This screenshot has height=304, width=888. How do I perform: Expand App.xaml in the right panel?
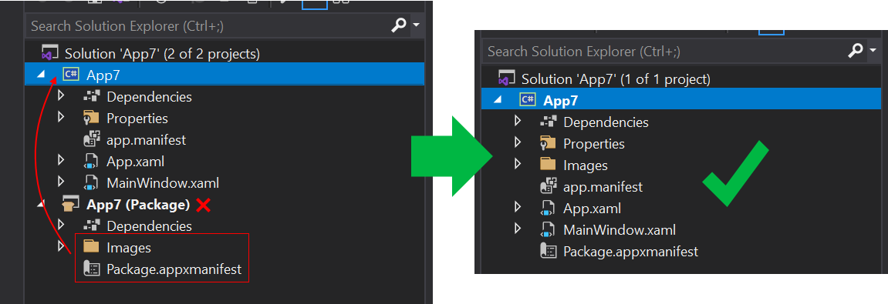click(517, 207)
